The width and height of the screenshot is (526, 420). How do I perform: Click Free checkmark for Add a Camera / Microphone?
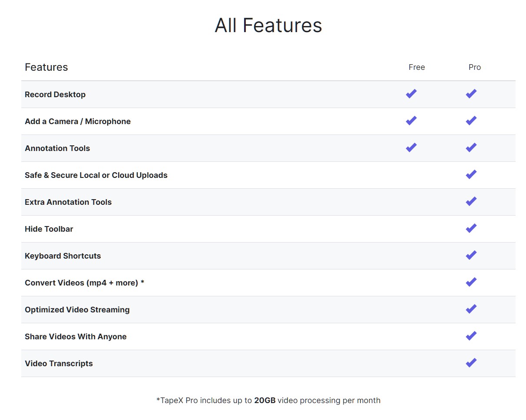click(411, 121)
